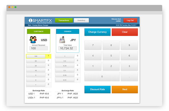Click the customer people icon
The width and height of the screenshot is (169, 111).
(33, 40)
